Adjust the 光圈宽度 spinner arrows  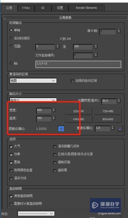coord(119,101)
